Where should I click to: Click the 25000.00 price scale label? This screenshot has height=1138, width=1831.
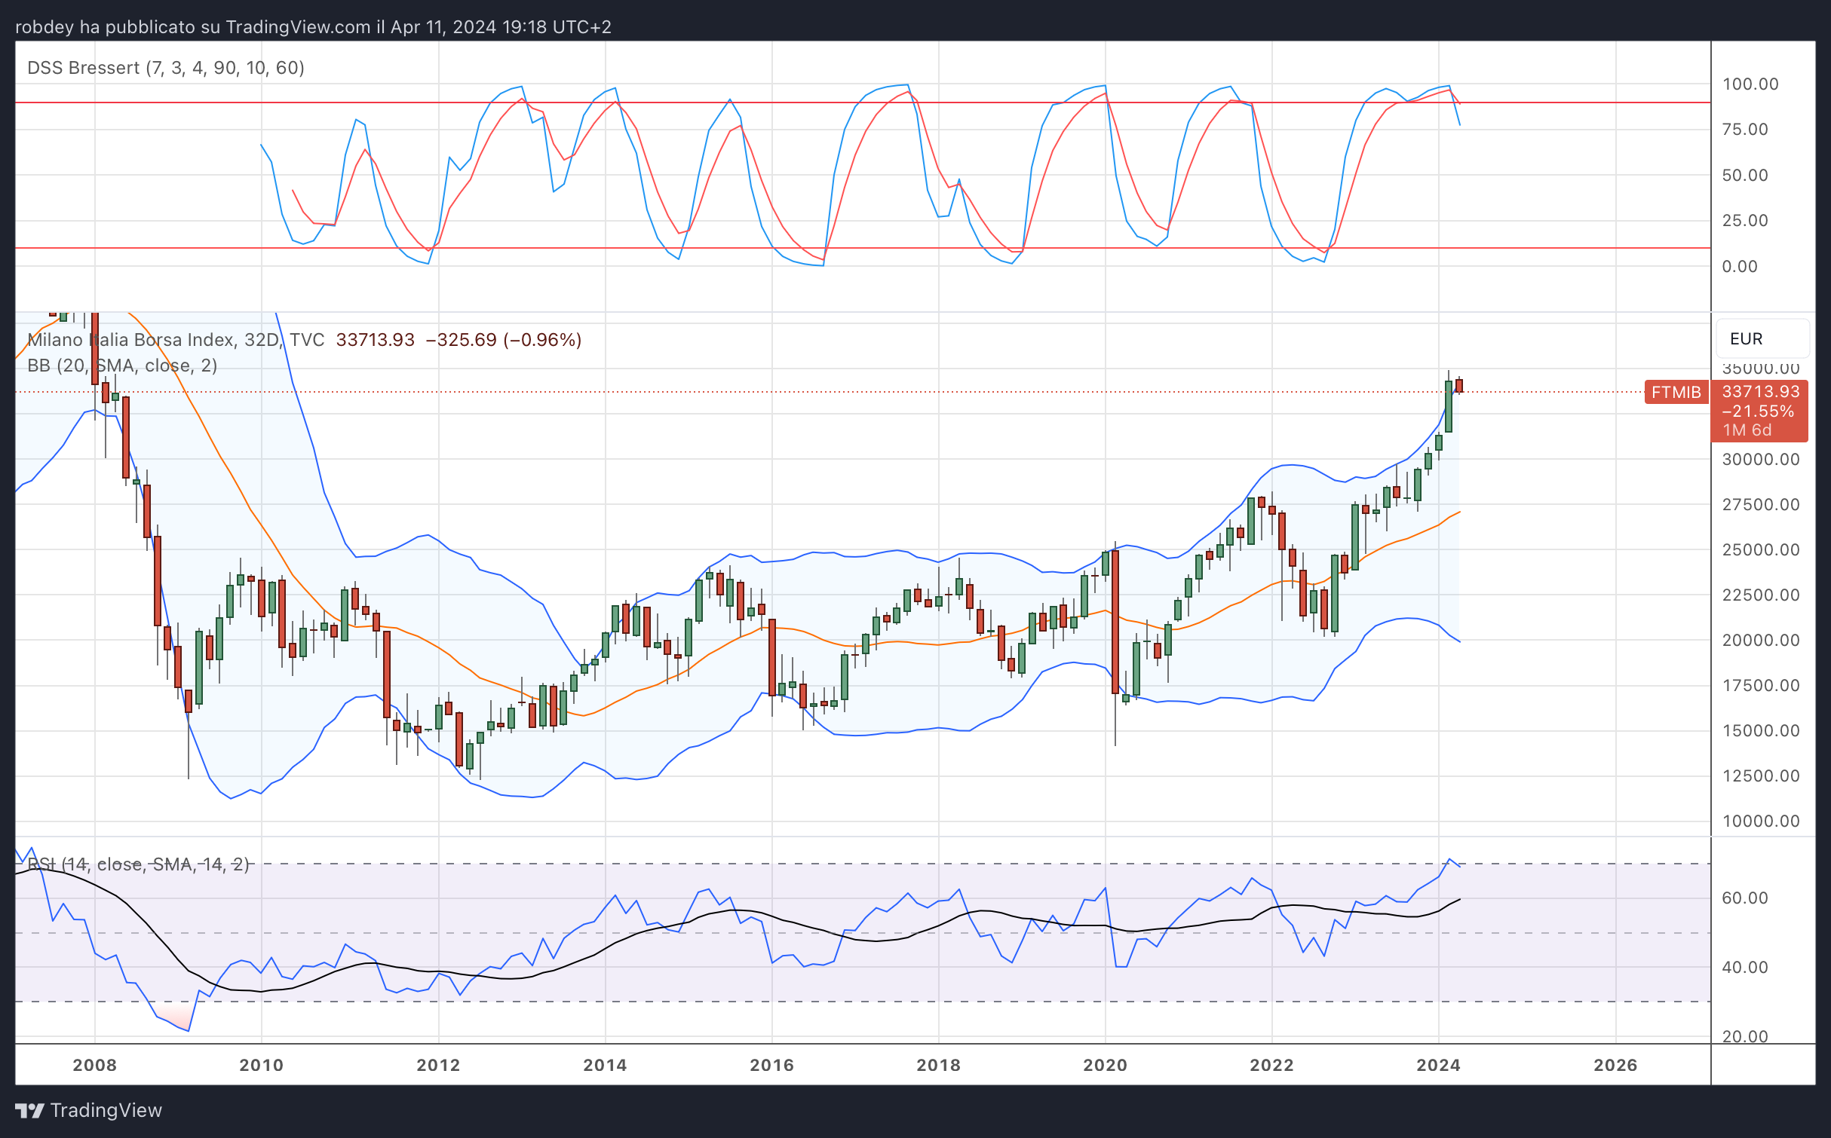click(1761, 549)
